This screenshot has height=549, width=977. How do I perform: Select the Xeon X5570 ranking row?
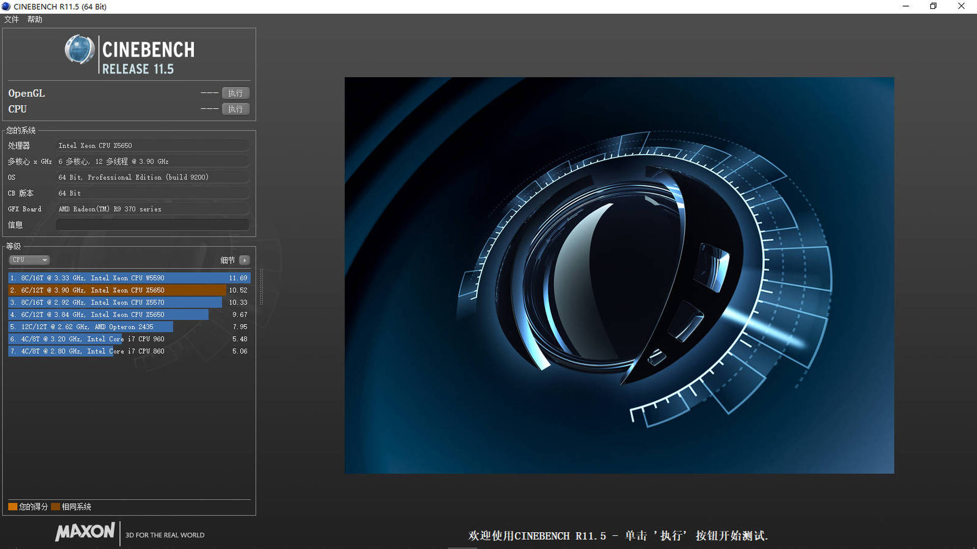point(129,302)
